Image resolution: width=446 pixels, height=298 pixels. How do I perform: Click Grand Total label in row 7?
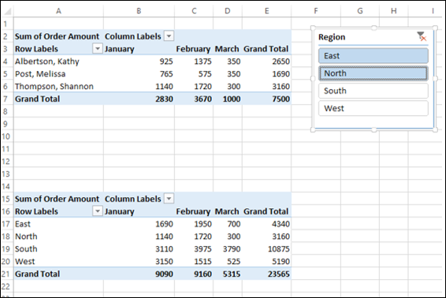37,99
